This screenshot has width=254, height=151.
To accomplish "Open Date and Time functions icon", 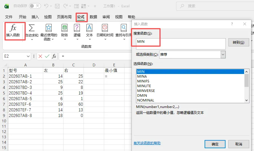I will [105, 28].
